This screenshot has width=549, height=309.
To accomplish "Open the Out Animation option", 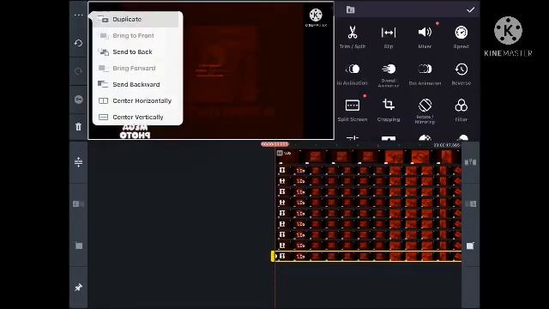I will (425, 74).
